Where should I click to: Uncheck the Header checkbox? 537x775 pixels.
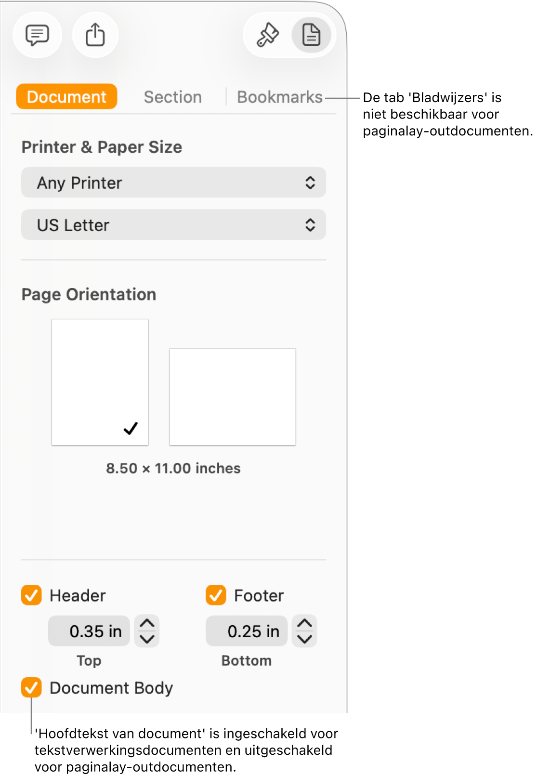[31, 595]
